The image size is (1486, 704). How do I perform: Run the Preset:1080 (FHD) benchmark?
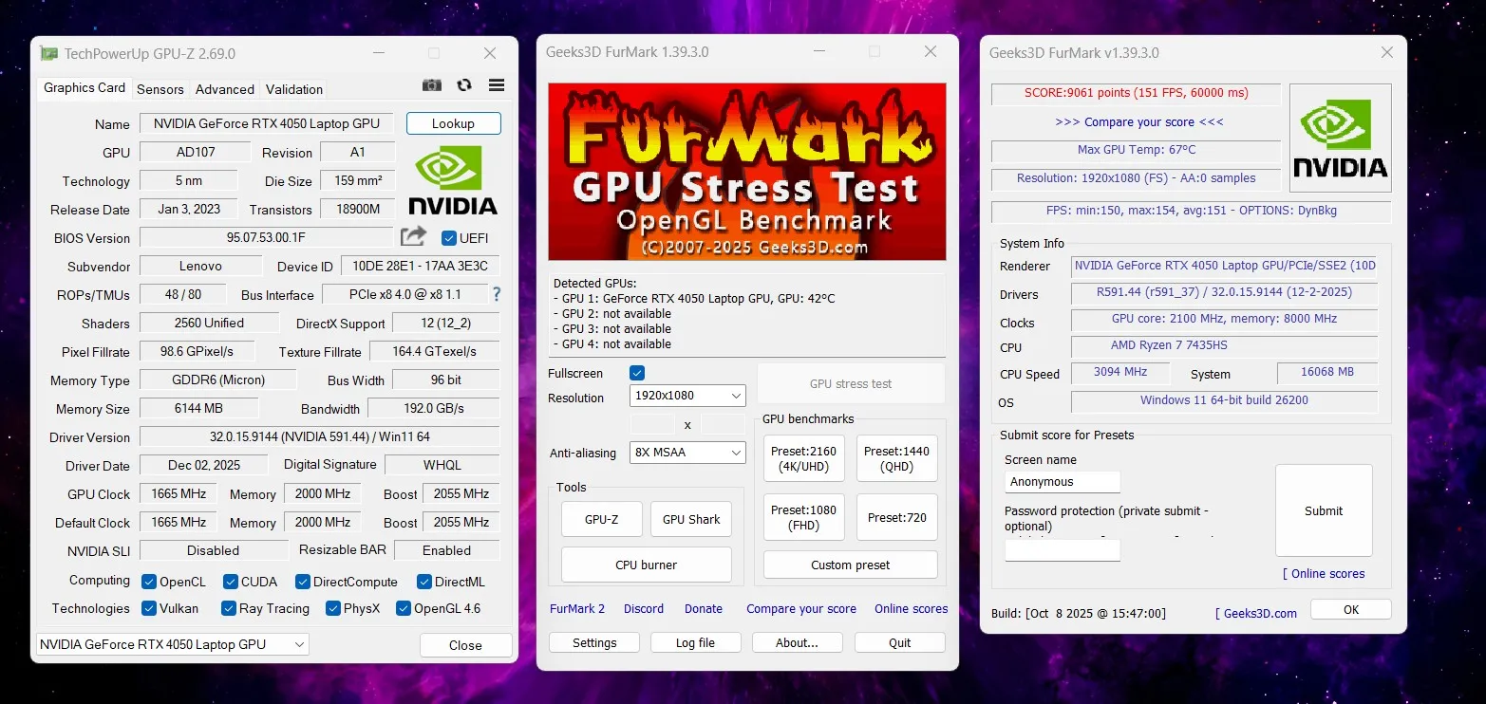click(803, 517)
